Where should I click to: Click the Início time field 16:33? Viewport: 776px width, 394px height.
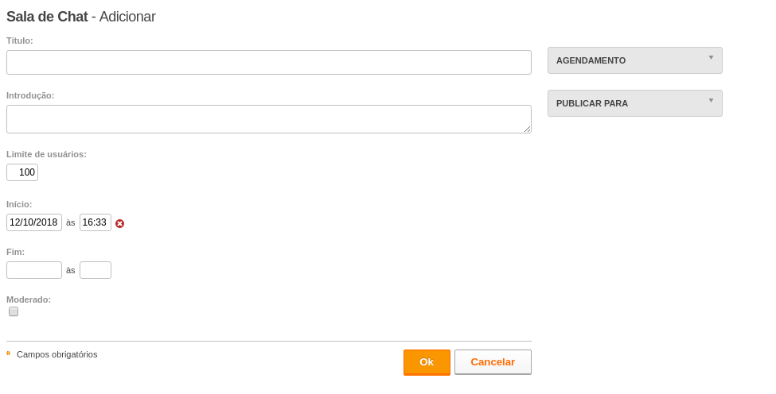pyautogui.click(x=96, y=222)
